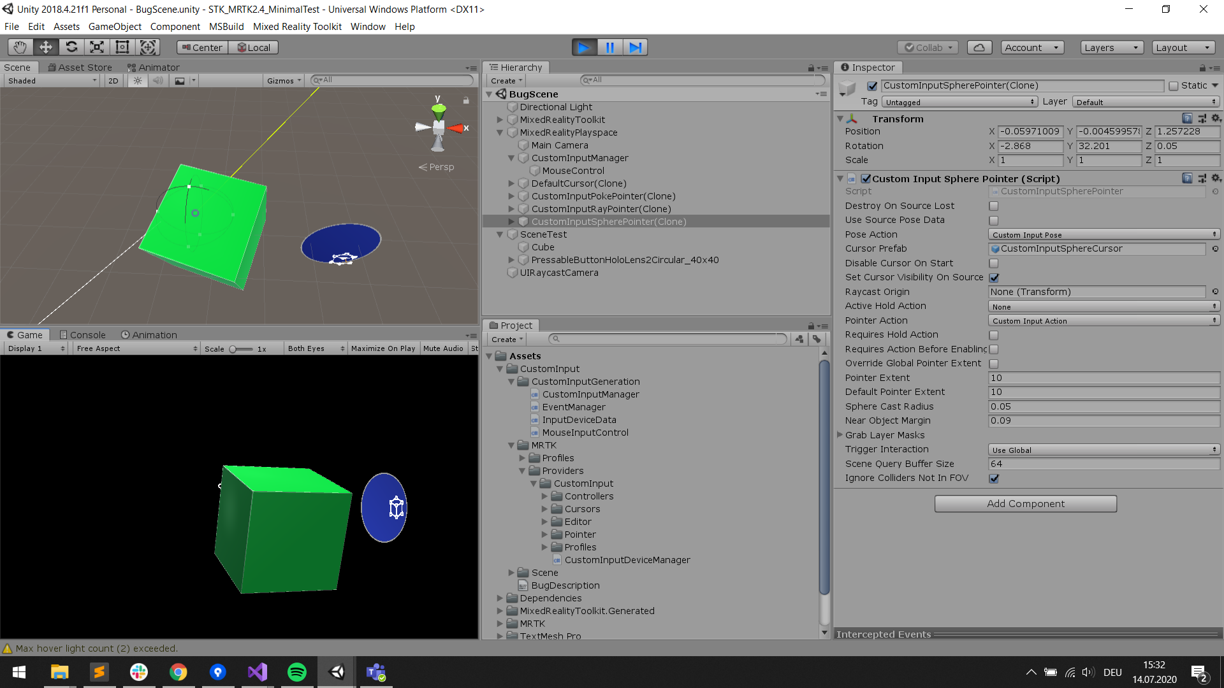Select the Rotate tool
This screenshot has width=1224, height=688.
click(71, 47)
